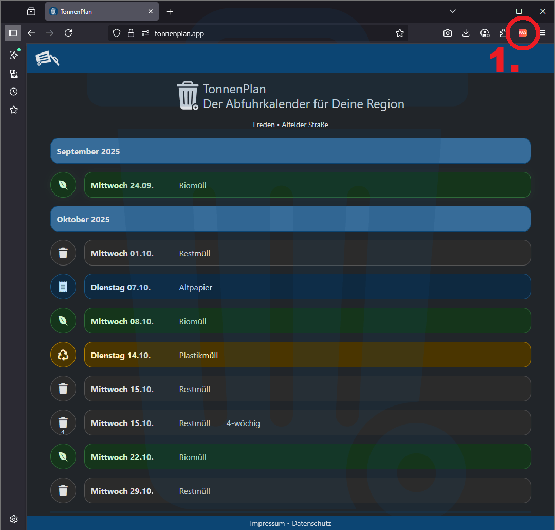The height and width of the screenshot is (530, 555).
Task: Click the garbage truck logo in header
Action: tap(47, 58)
